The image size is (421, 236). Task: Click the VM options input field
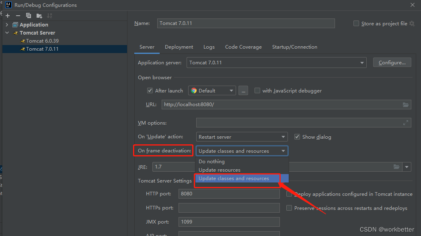[x=304, y=123]
